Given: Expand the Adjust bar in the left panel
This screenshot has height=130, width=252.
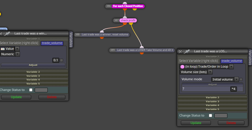Looking at the screenshot, I should [x=33, y=65].
